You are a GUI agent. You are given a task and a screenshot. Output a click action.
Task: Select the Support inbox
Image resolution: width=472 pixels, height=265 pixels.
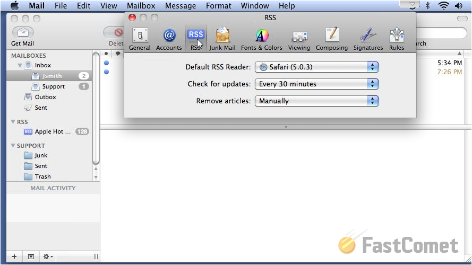coord(49,86)
